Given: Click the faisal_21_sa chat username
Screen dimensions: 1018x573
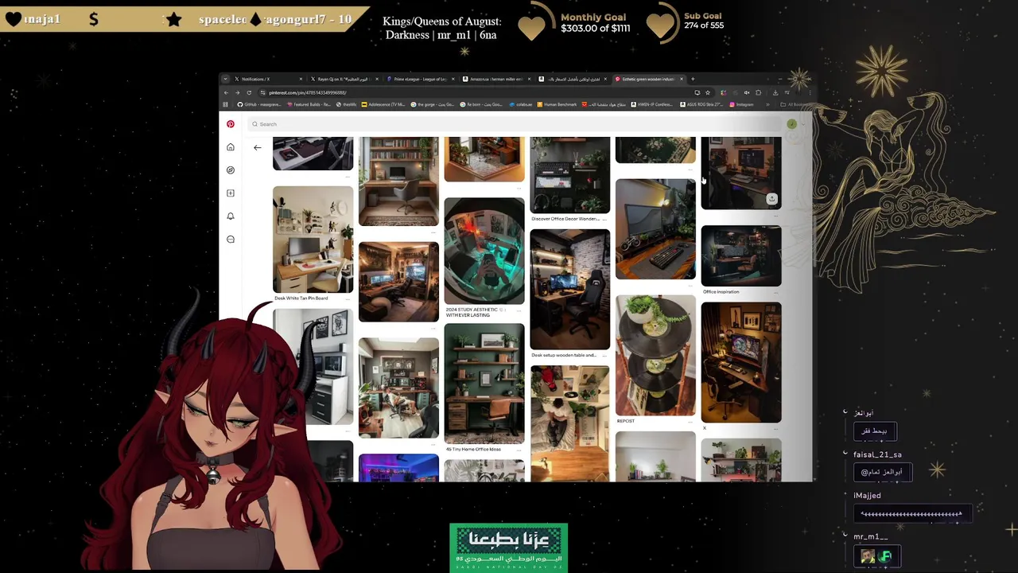Looking at the screenshot, I should (x=877, y=454).
